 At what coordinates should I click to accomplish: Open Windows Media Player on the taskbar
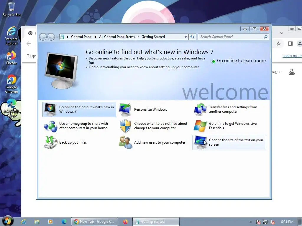pos(50,222)
